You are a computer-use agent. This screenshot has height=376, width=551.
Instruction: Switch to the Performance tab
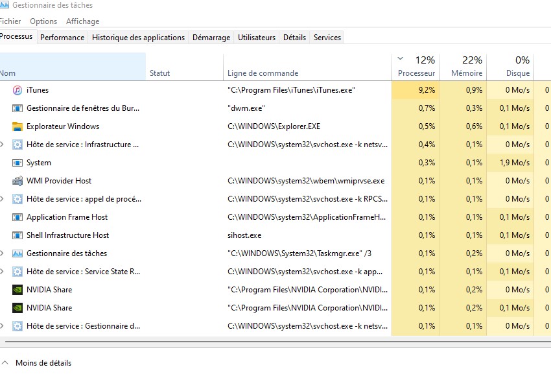62,38
